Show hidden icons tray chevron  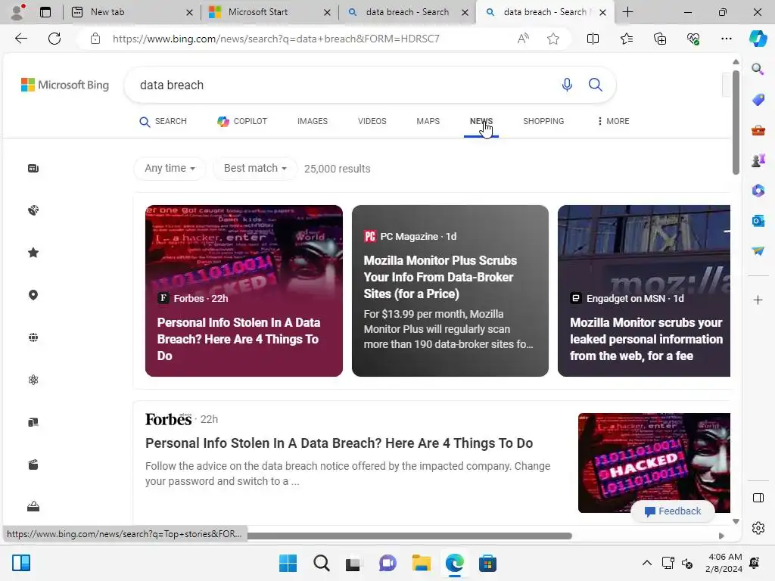(646, 563)
